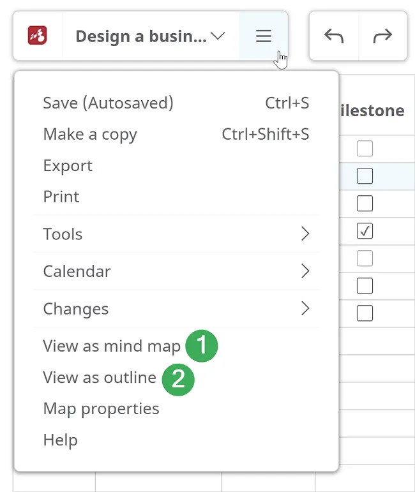Expand the Tools submenu

click(176, 234)
